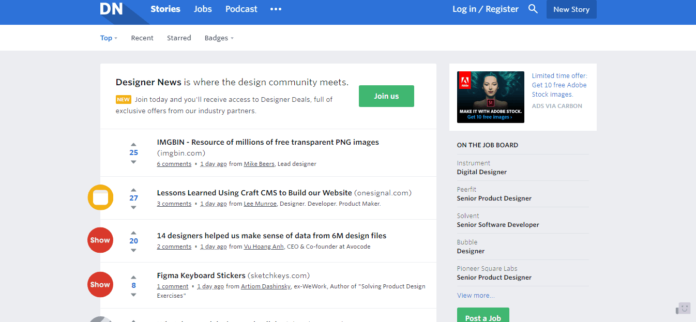View 6 comments on IMGBIN story
Image resolution: width=696 pixels, height=322 pixels.
click(174, 164)
